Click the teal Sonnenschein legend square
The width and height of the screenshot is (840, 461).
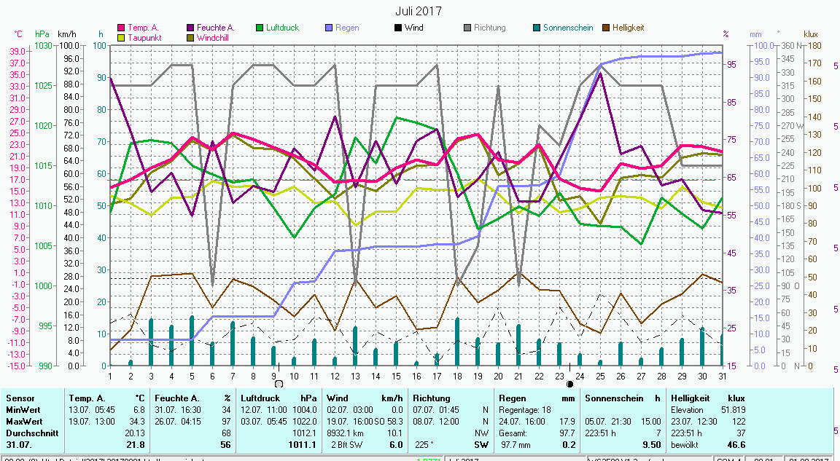(537, 28)
